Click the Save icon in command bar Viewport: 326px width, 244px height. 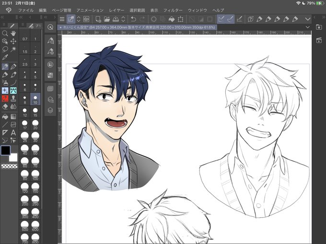tap(116, 19)
